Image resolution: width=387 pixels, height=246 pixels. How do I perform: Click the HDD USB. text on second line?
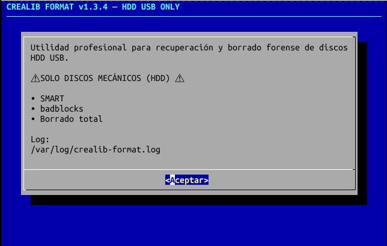pos(50,58)
